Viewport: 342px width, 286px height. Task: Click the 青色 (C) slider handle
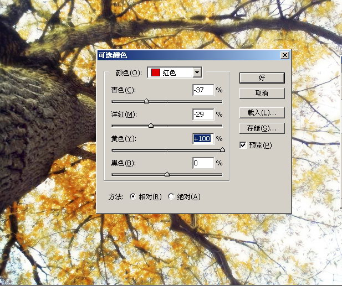coord(146,101)
